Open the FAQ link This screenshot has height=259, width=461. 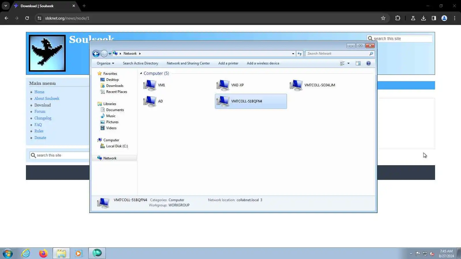click(38, 125)
